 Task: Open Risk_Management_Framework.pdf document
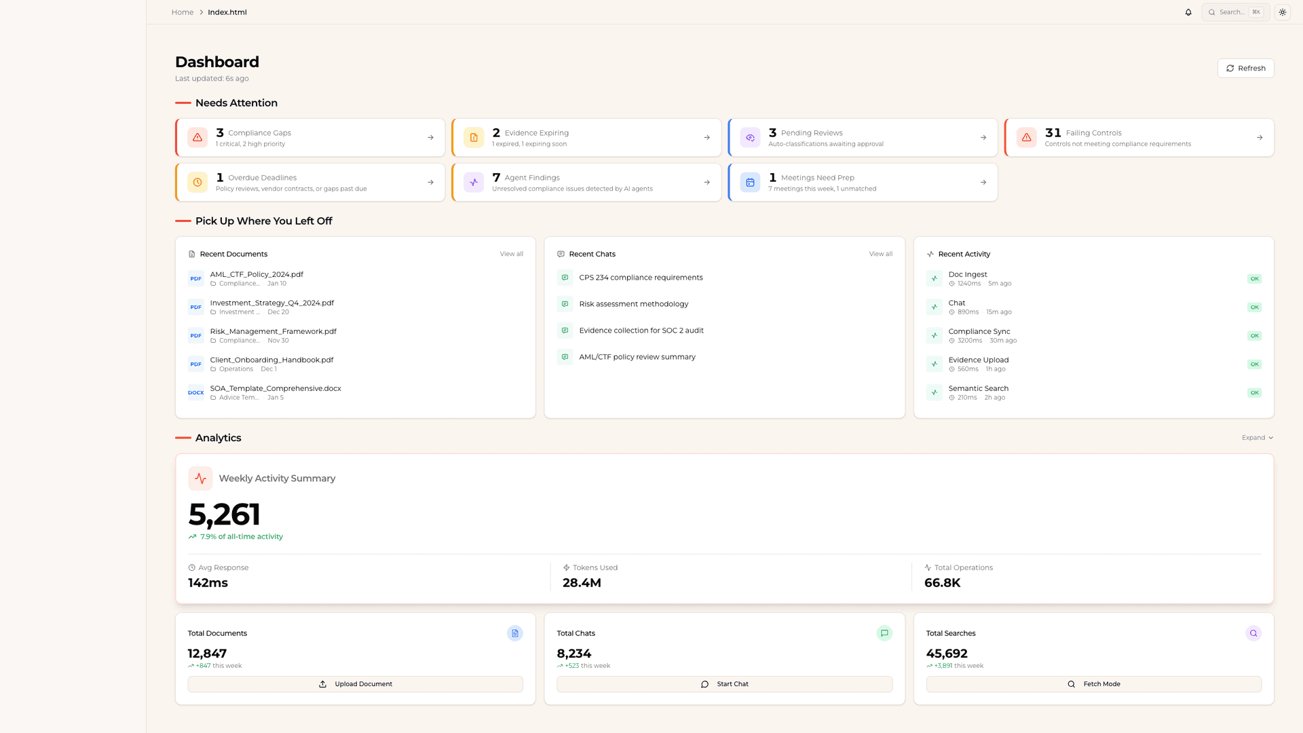click(355, 335)
